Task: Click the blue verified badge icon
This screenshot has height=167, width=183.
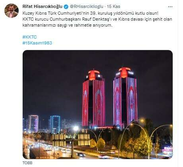Action: pyautogui.click(x=66, y=7)
